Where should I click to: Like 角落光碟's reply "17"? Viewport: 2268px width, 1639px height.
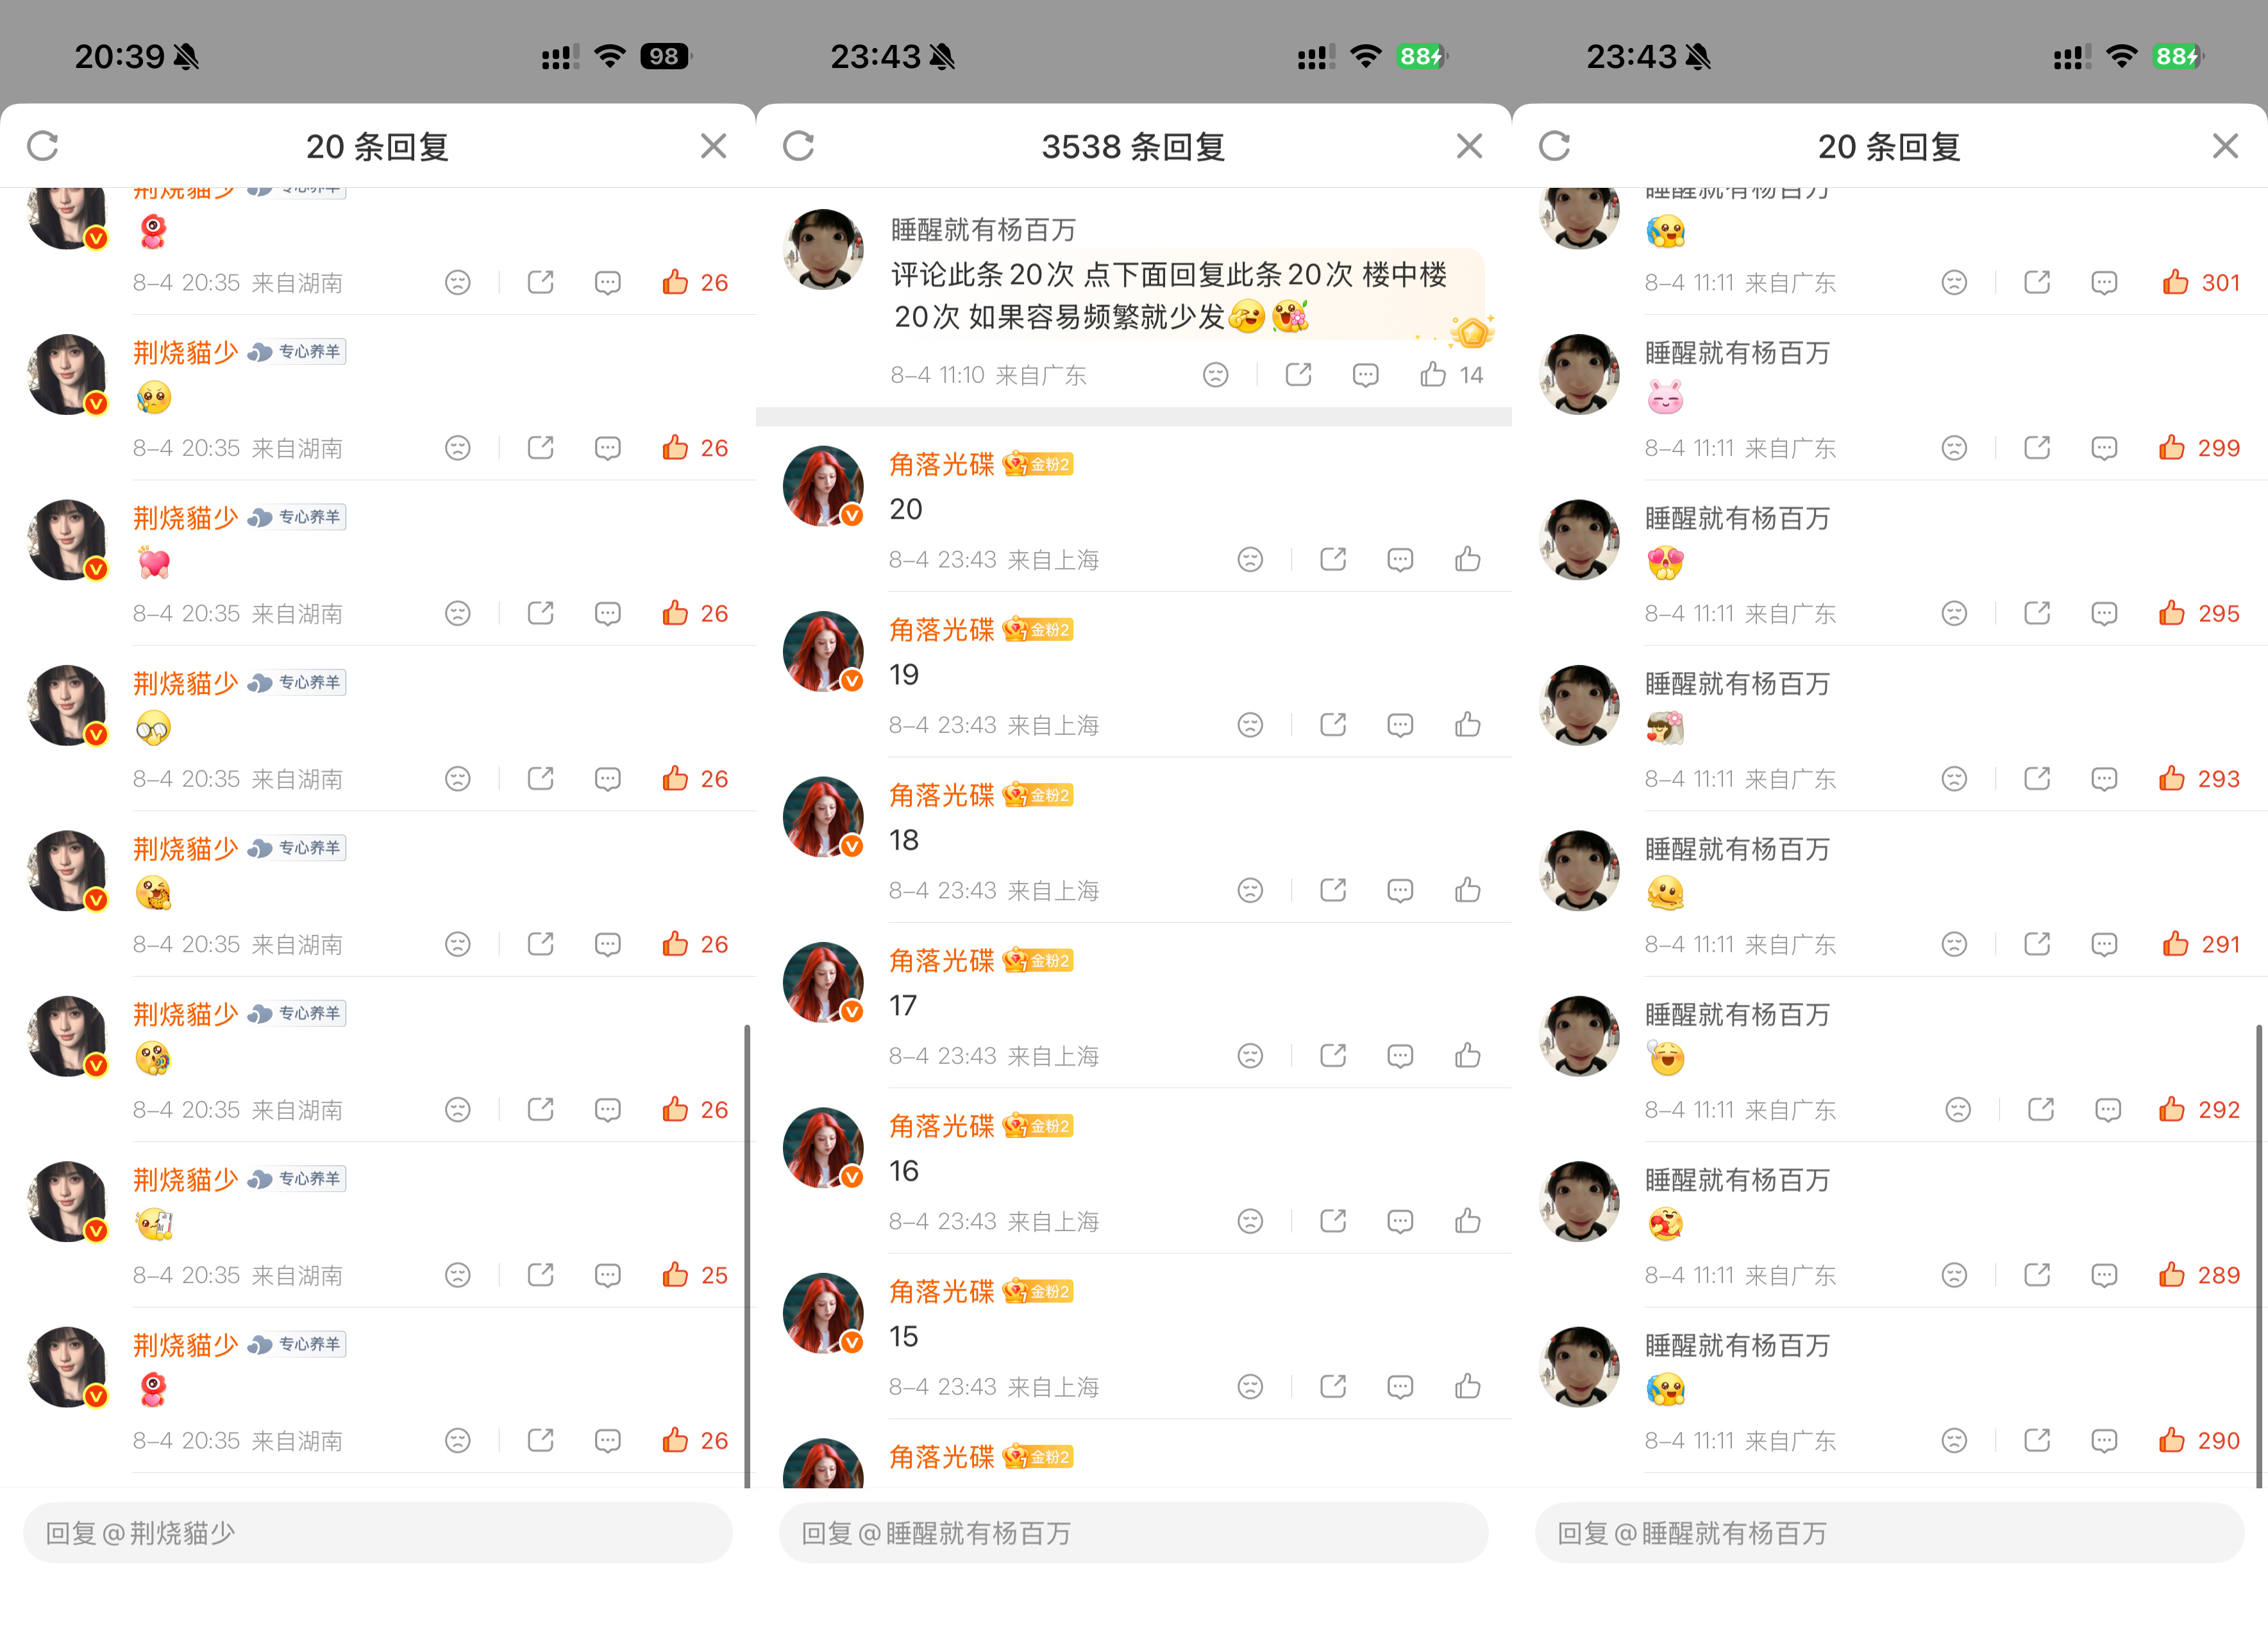(1468, 1055)
